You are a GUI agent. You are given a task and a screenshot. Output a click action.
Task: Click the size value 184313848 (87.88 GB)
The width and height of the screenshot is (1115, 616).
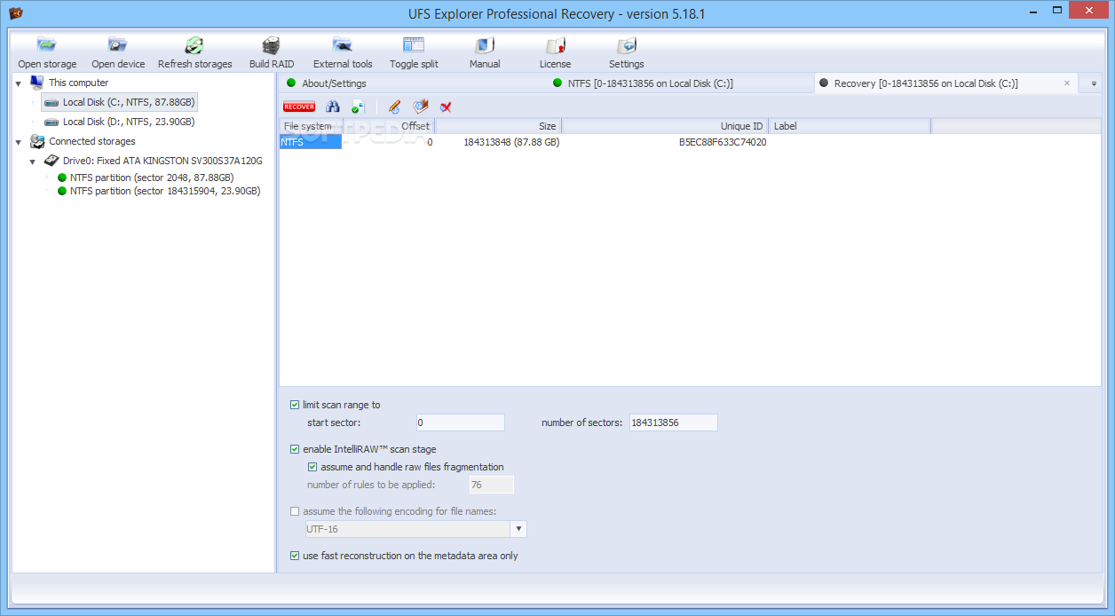511,142
